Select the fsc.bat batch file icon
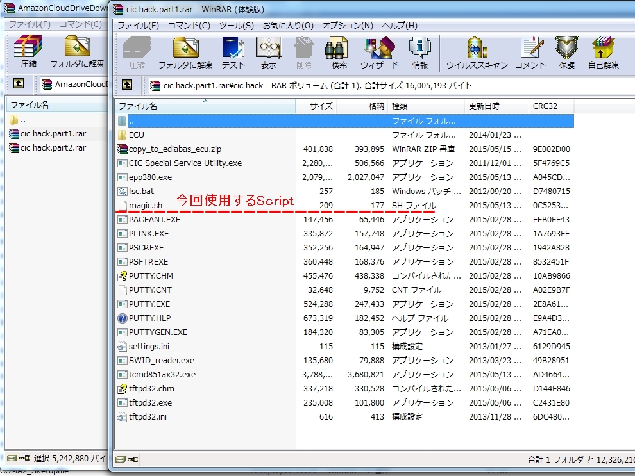Viewport: 635px width, 476px height. pos(122,192)
